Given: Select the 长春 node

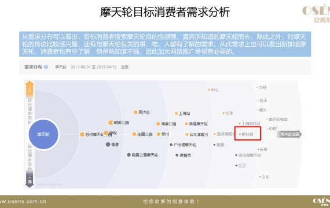Looking at the screenshot, I should pyautogui.click(x=262, y=150).
